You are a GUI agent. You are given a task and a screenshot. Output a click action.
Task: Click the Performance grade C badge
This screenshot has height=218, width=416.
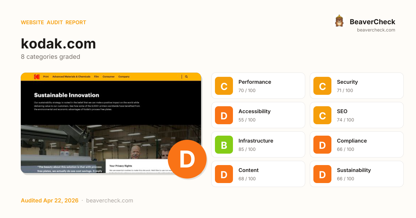(224, 86)
